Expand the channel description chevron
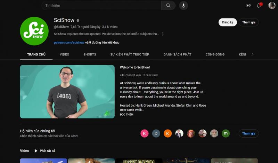Image resolution: width=278 pixels, height=163 pixels. pyautogui.click(x=163, y=34)
